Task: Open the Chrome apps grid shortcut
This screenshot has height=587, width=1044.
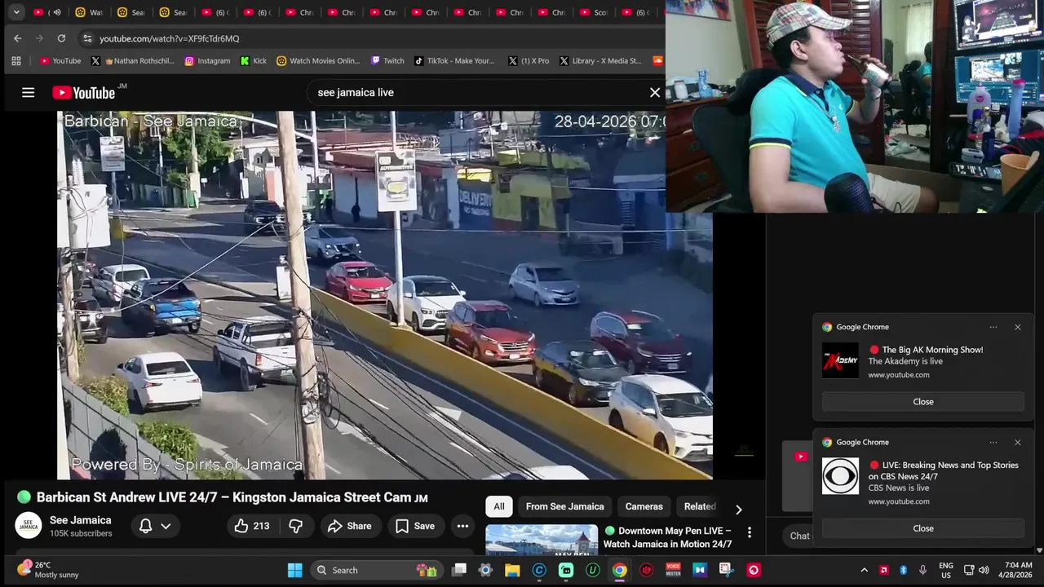Action: point(16,60)
